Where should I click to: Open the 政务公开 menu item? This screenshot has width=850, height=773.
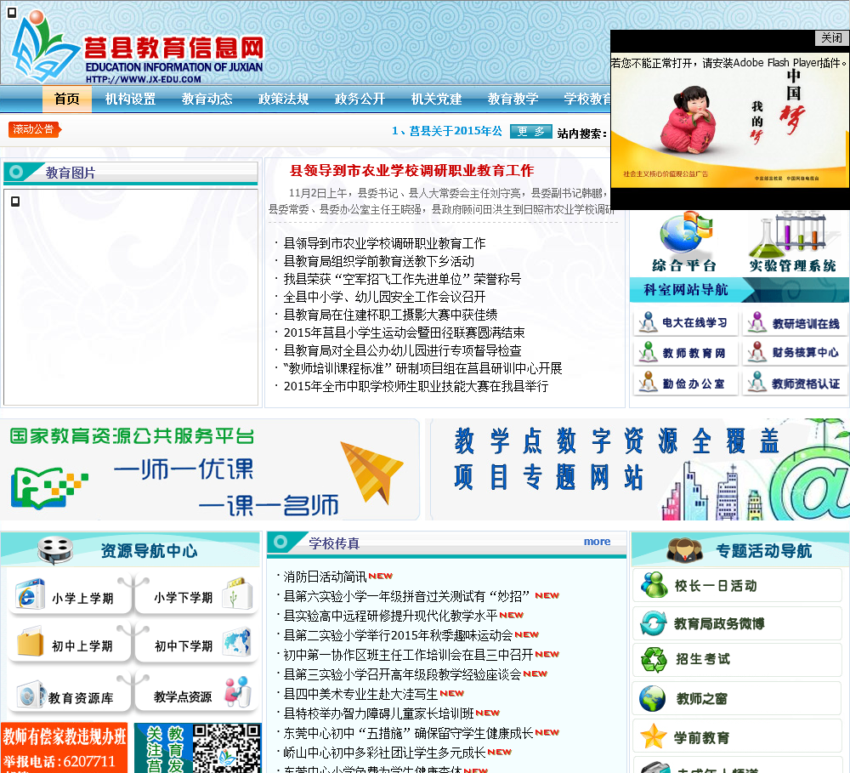coord(360,99)
